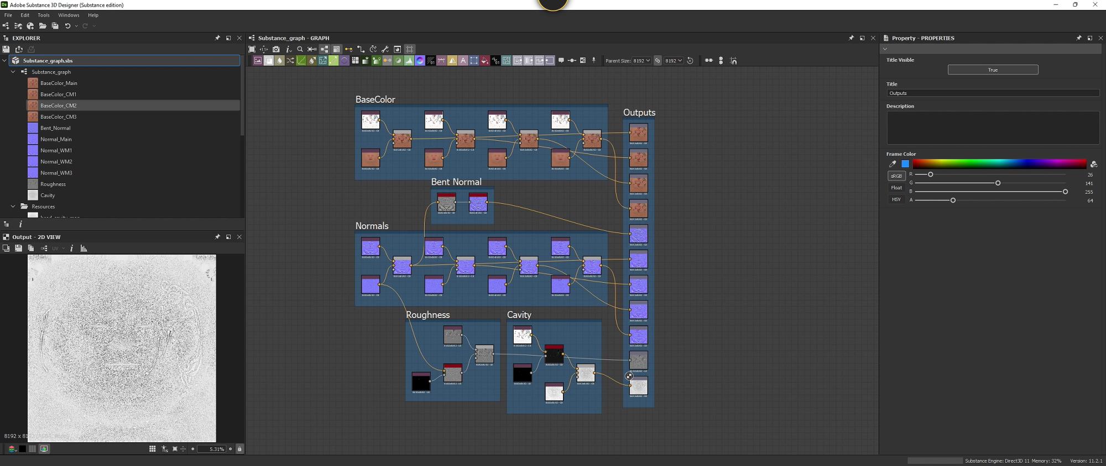This screenshot has width=1106, height=466.
Task: Open the Edit menu
Action: [x=25, y=15]
